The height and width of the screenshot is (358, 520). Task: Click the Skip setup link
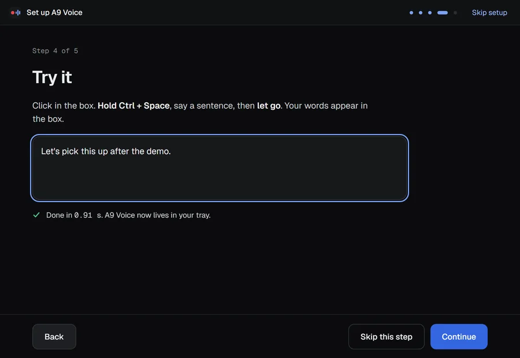point(489,13)
